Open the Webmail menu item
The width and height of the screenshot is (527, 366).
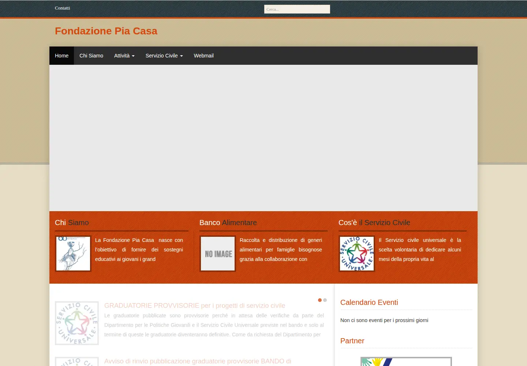pyautogui.click(x=203, y=56)
